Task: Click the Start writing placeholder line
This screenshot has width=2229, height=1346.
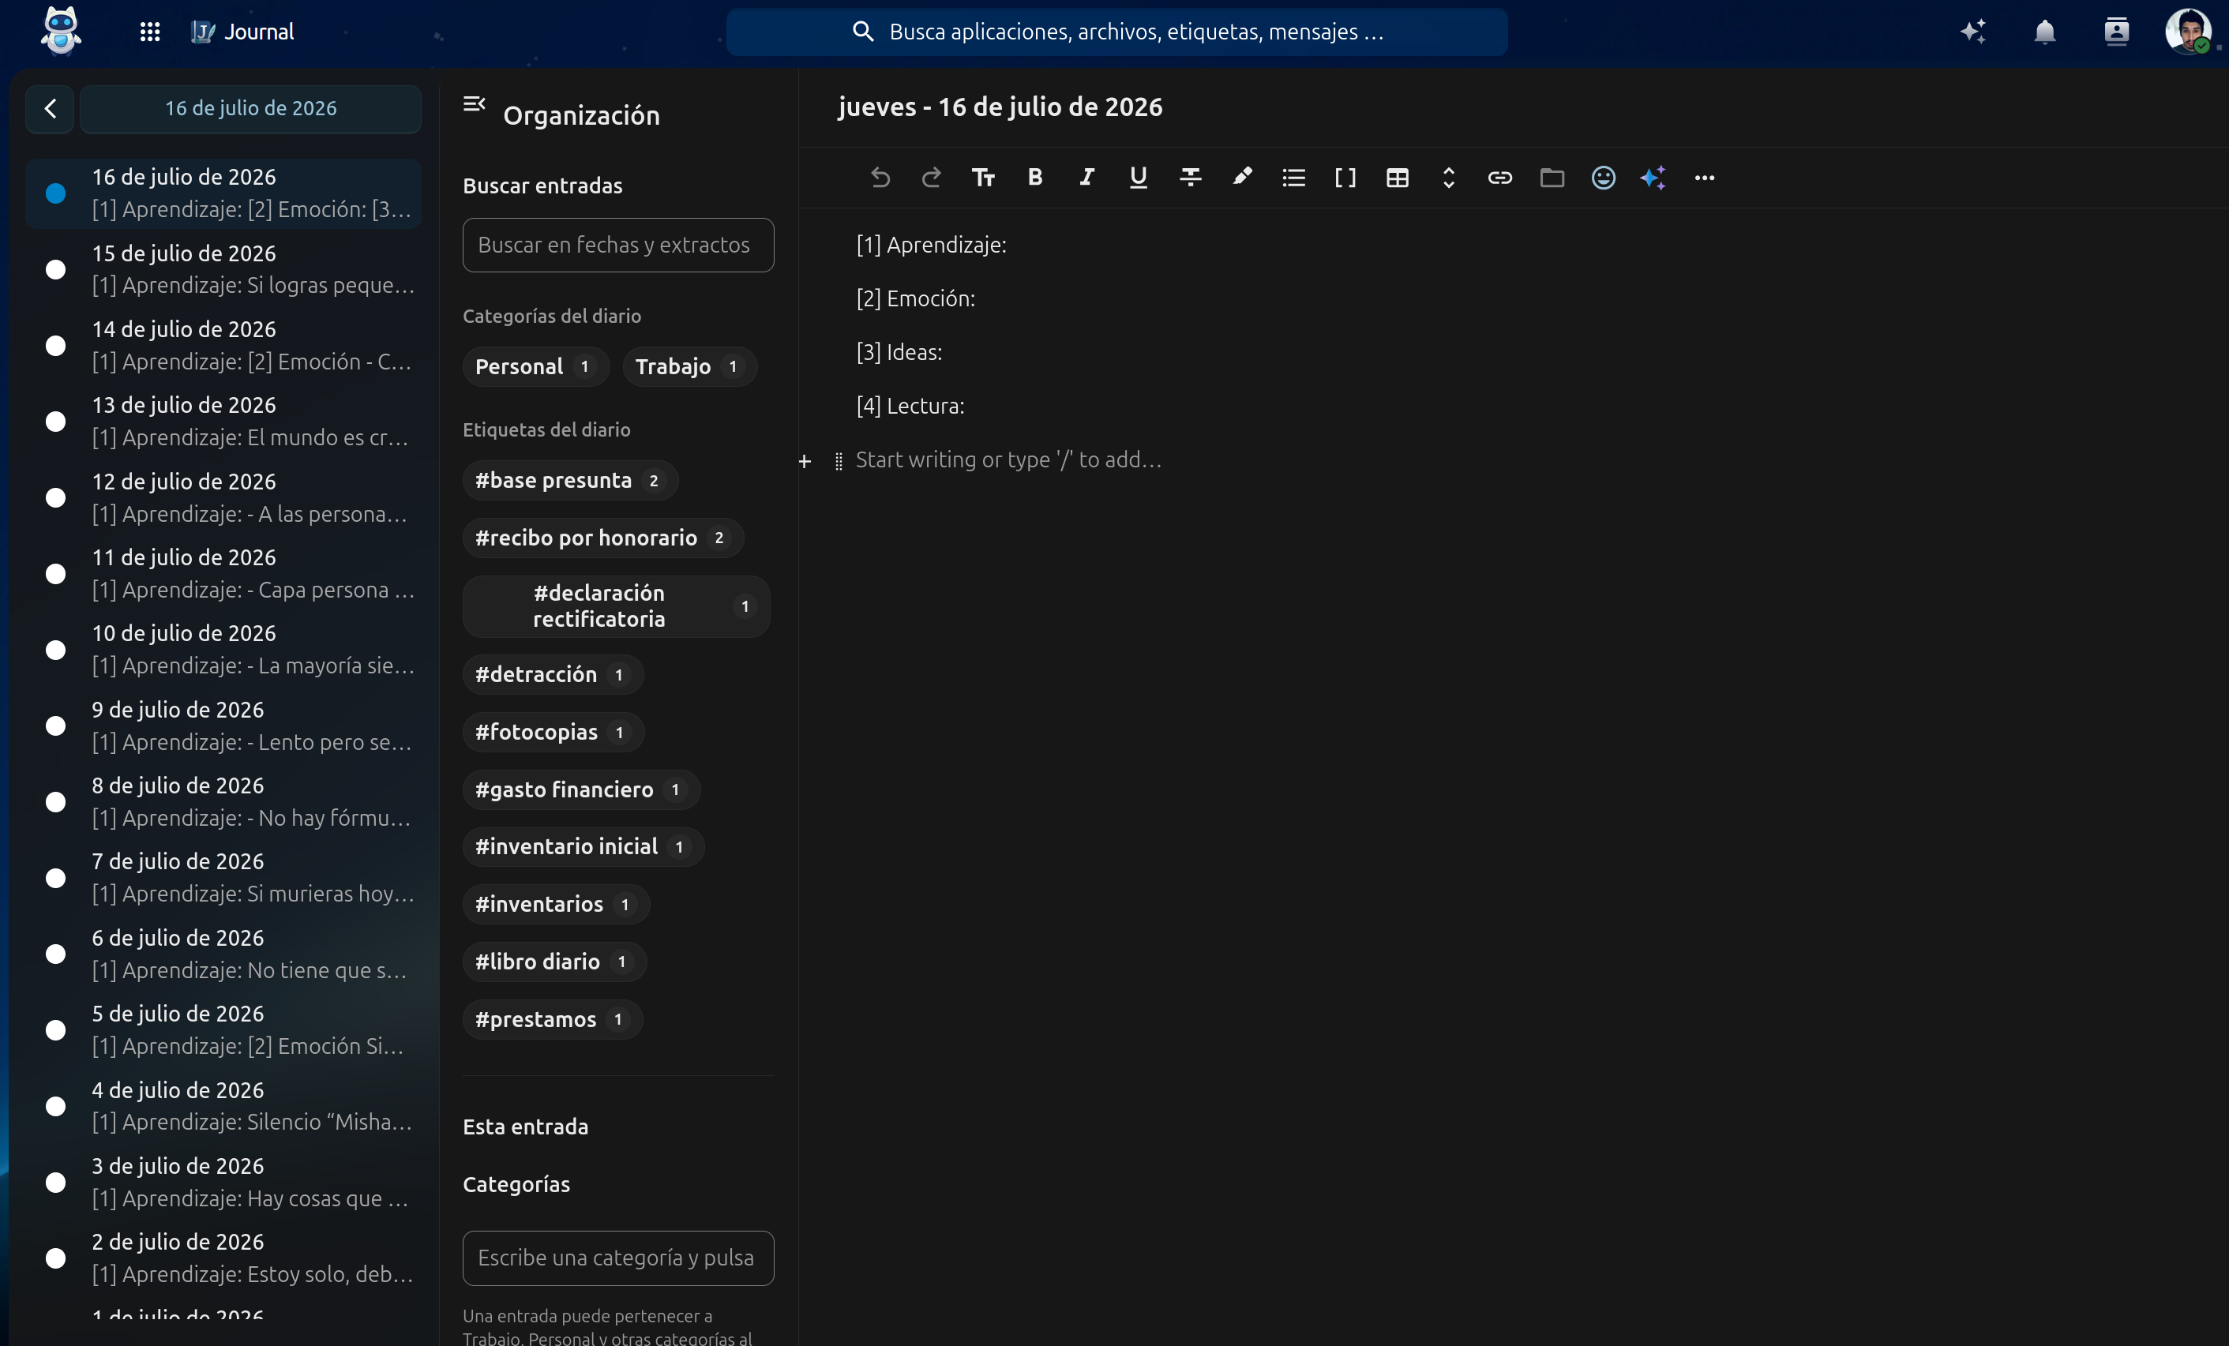Action: tap(1008, 460)
